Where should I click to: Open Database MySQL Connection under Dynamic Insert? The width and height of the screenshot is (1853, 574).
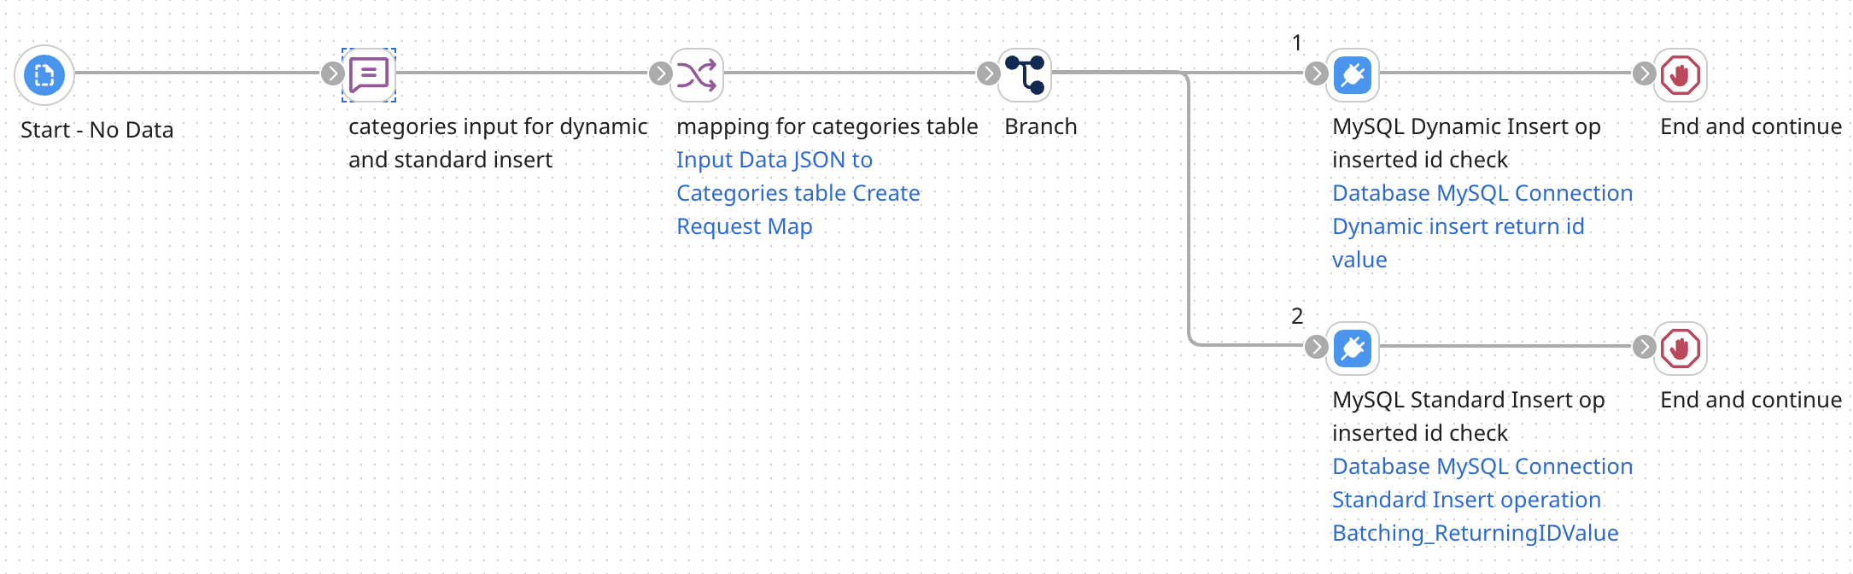click(x=1482, y=193)
